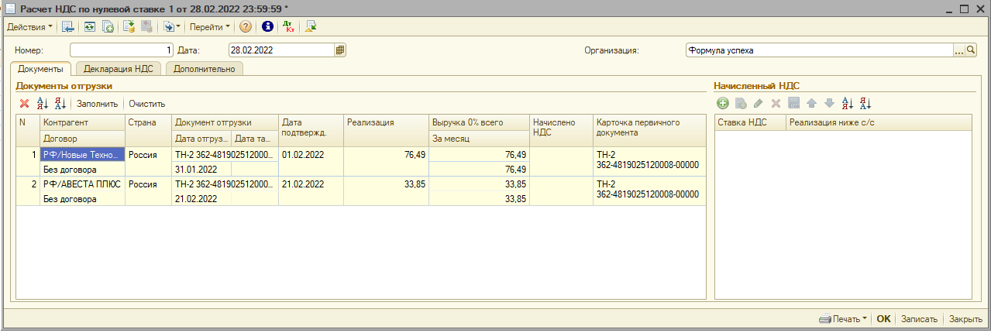Image resolution: width=991 pixels, height=333 pixels.
Task: Open the Печать dropdown at bottom
Action: (x=843, y=319)
